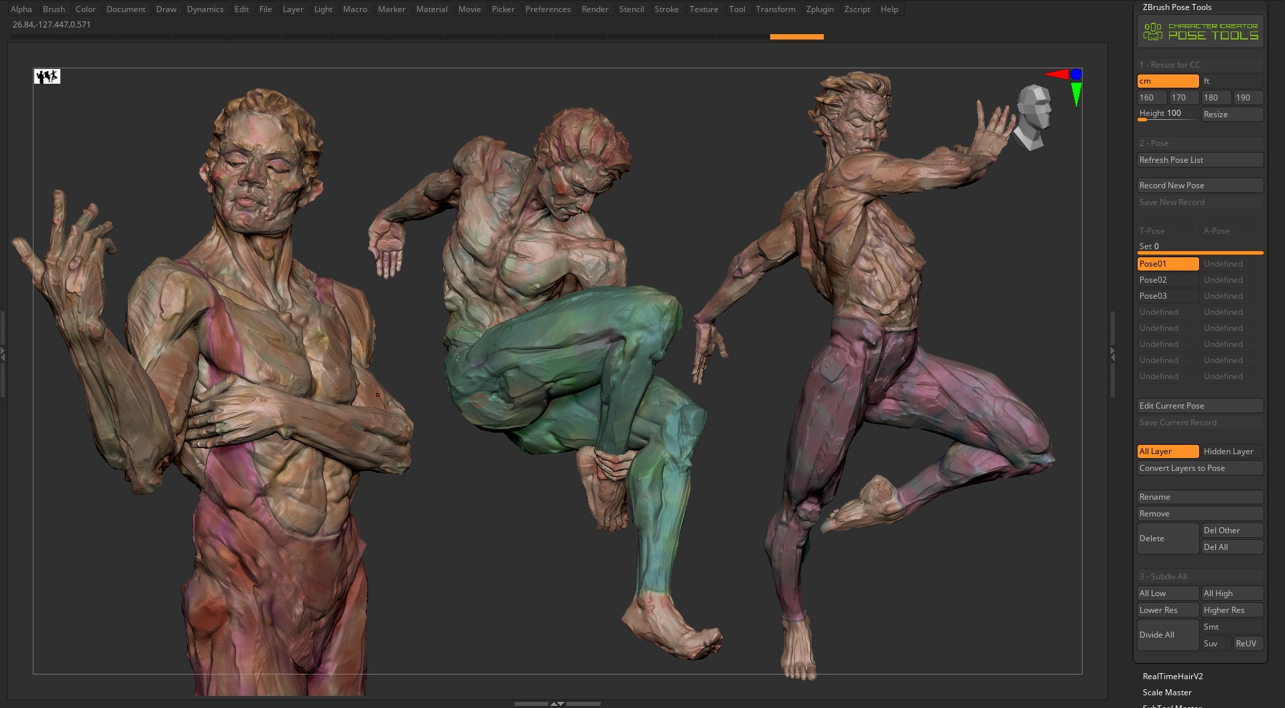The image size is (1285, 708).
Task: Click the gray head orientation gizmo
Action: click(1032, 117)
